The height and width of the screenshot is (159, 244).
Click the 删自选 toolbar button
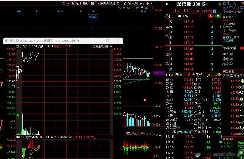pos(104,4)
